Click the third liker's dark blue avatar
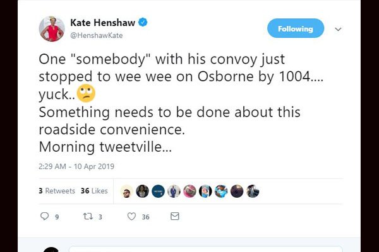 pos(158,192)
